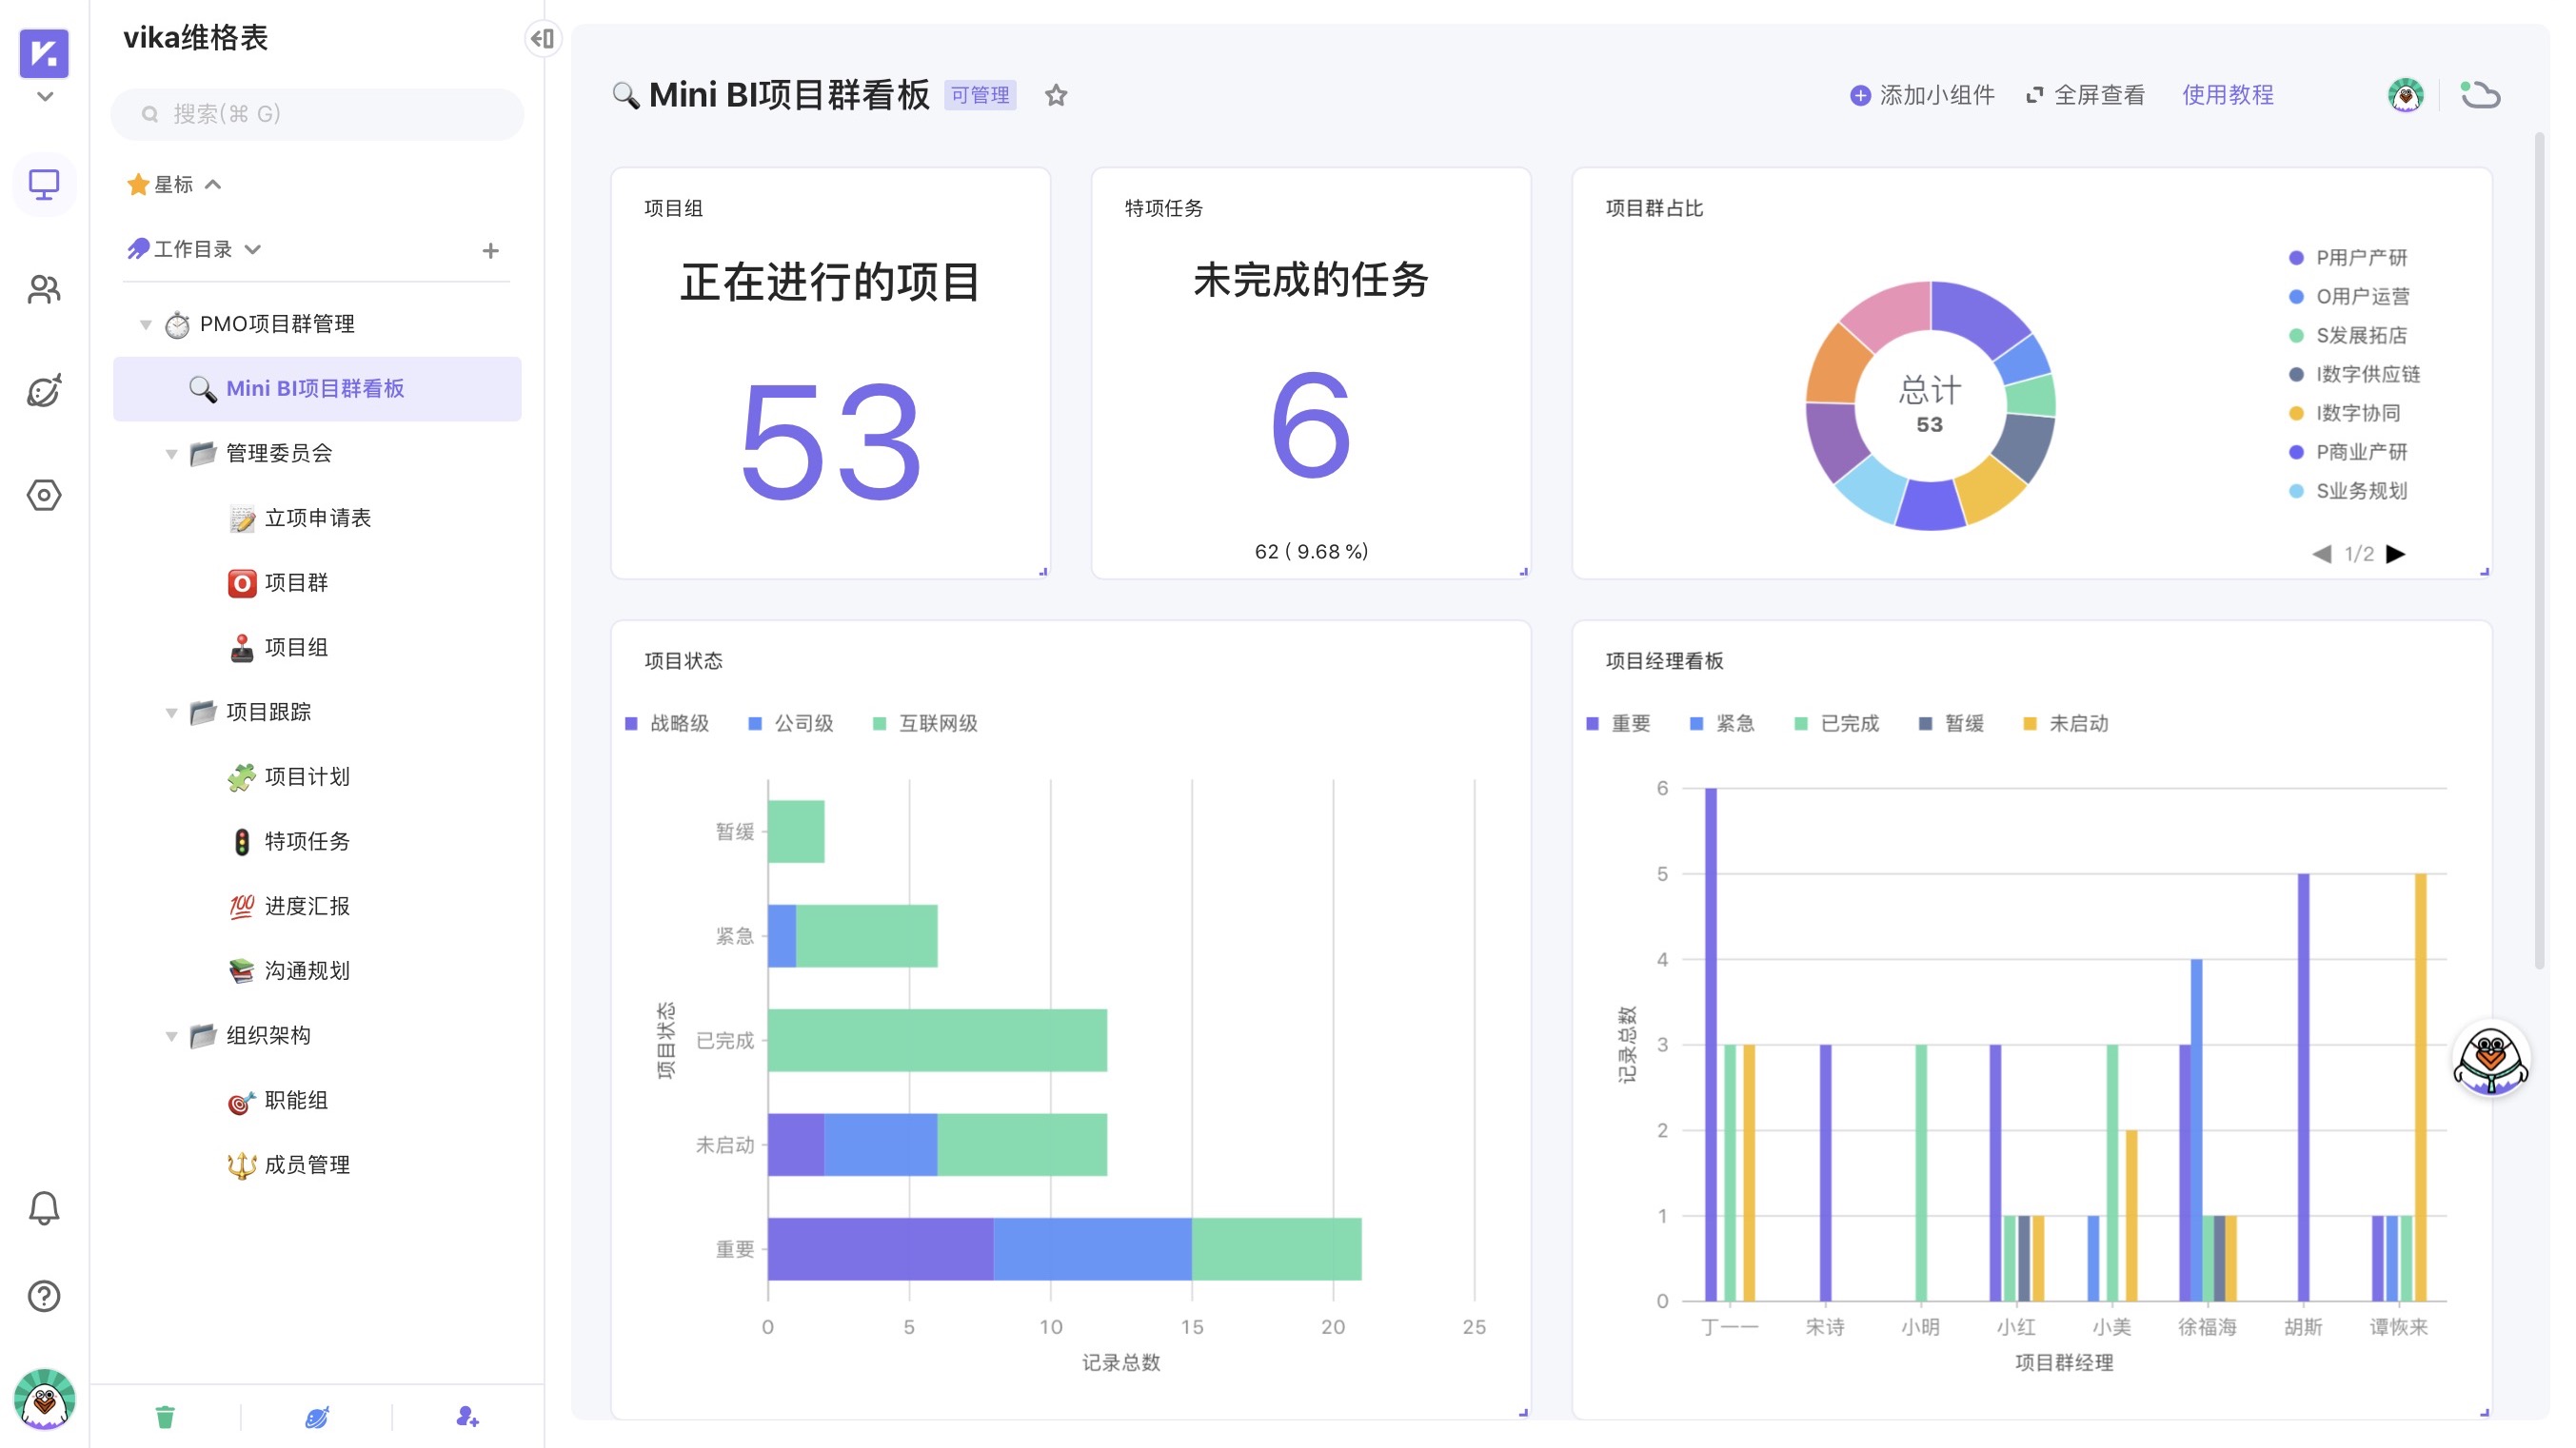Open the trash bin icon at sidebar bottom

(165, 1416)
